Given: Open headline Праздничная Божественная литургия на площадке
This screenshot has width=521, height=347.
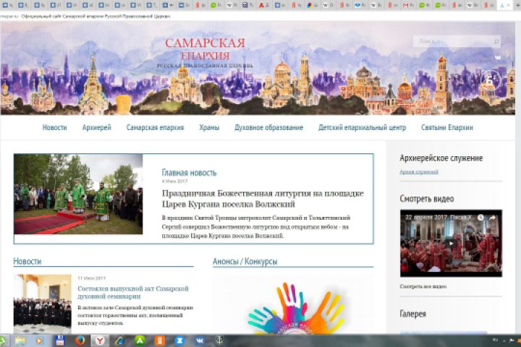Looking at the screenshot, I should pyautogui.click(x=263, y=198).
